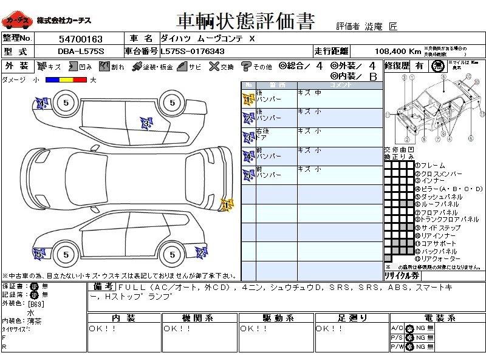Click ⑥ルーフパネル in the repair list
Viewport: 486px width, 364px height.
[437, 204]
